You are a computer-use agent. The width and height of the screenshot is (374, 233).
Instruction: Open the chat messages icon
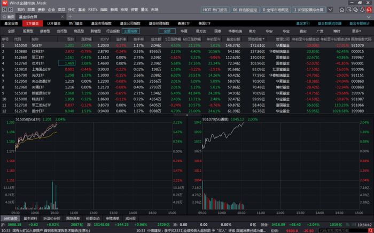(x=356, y=10)
